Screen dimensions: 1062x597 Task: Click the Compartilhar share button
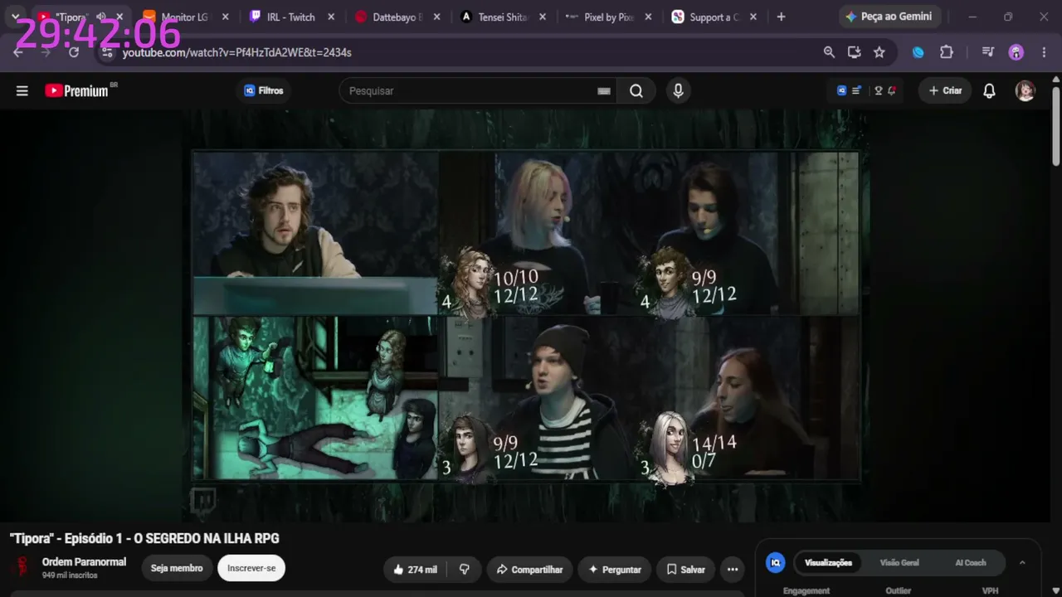coord(529,570)
